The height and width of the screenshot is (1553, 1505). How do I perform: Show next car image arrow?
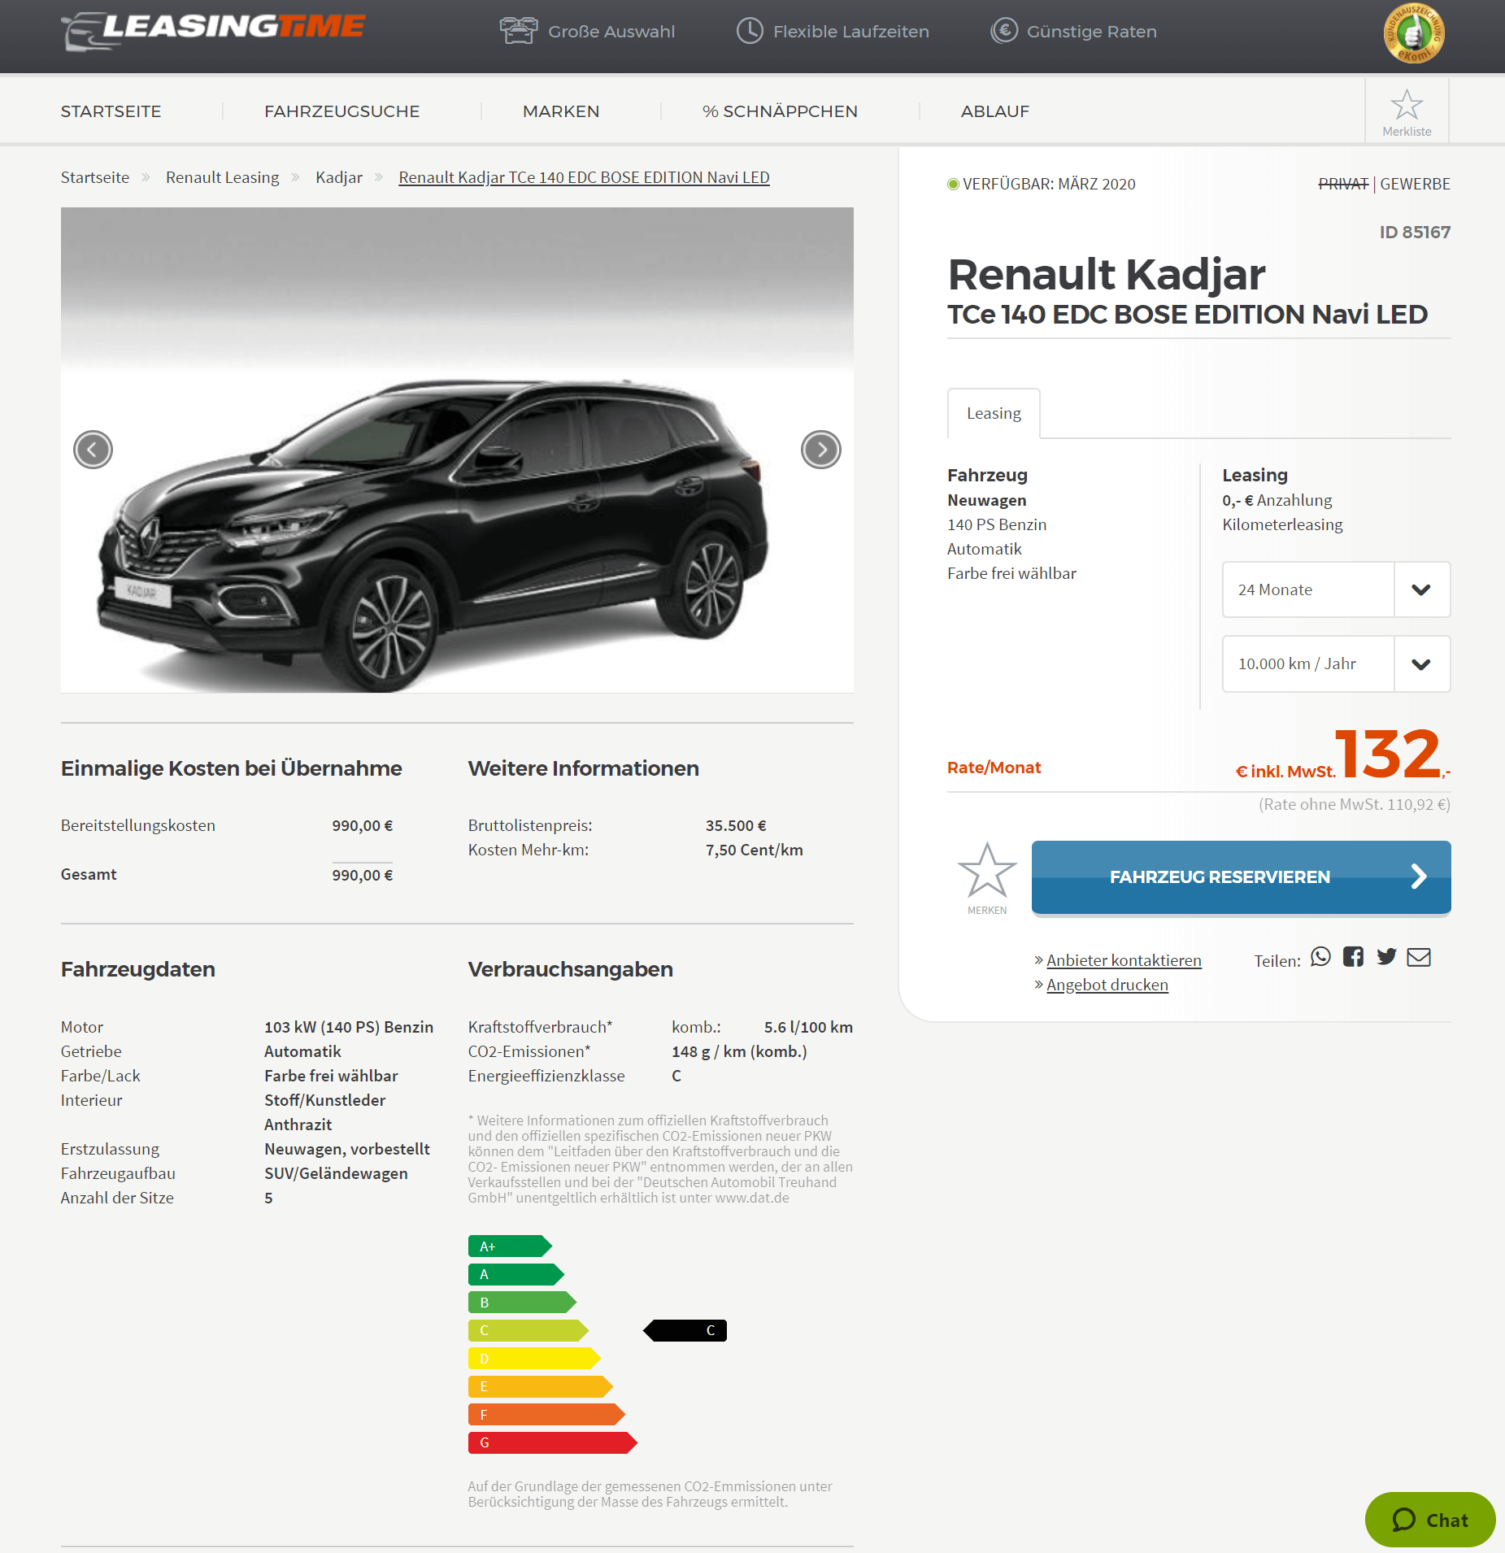click(821, 450)
